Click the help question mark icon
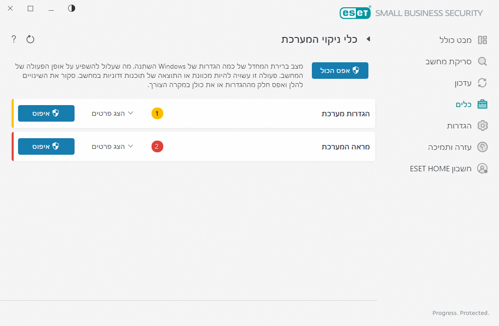The height and width of the screenshot is (326, 499). pyautogui.click(x=13, y=39)
